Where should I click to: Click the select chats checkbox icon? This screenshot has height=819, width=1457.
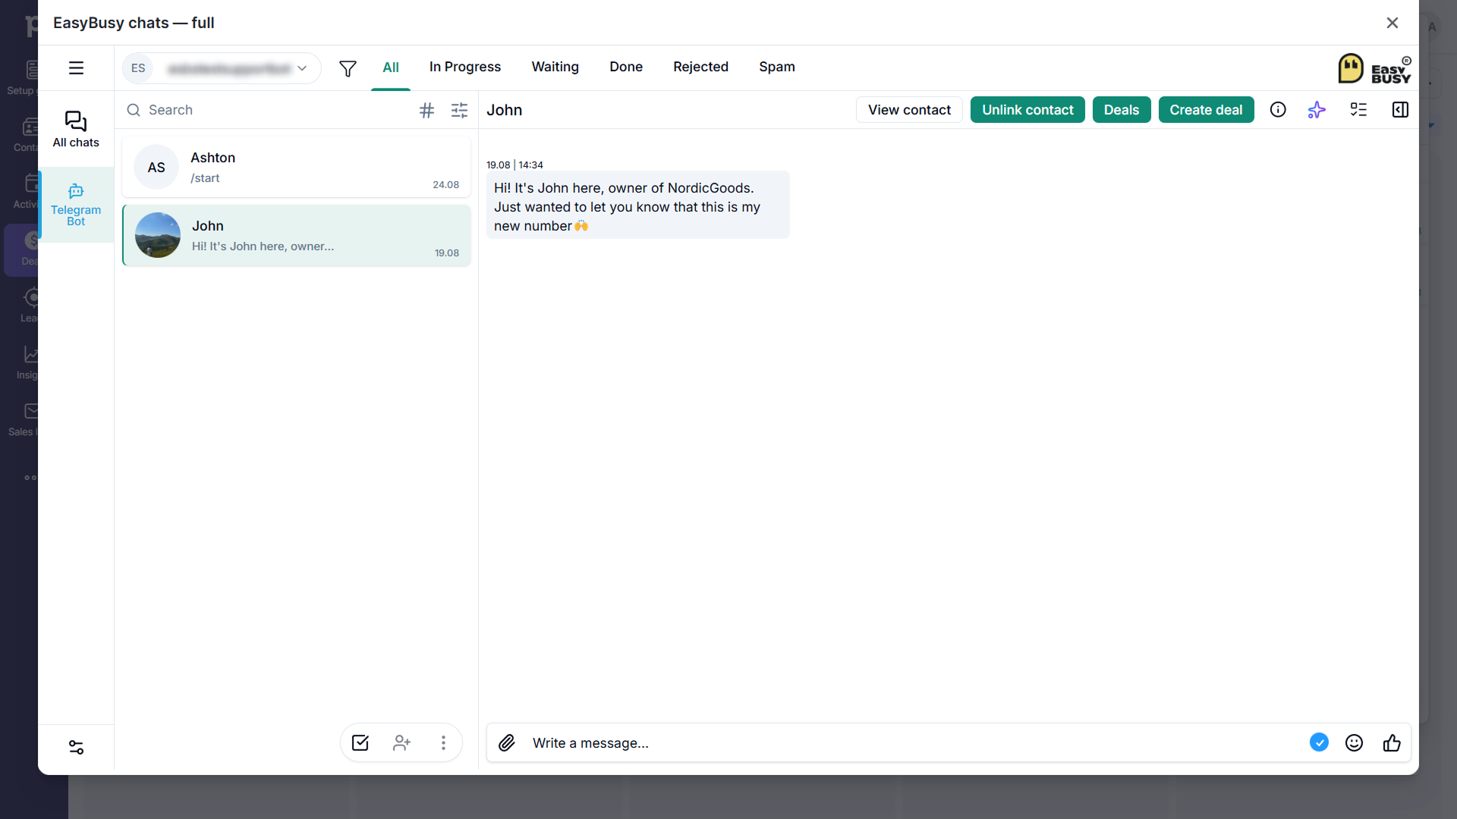[360, 743]
